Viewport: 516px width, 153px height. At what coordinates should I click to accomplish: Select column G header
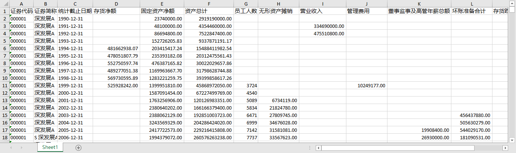pyautogui.click(x=246, y=4)
